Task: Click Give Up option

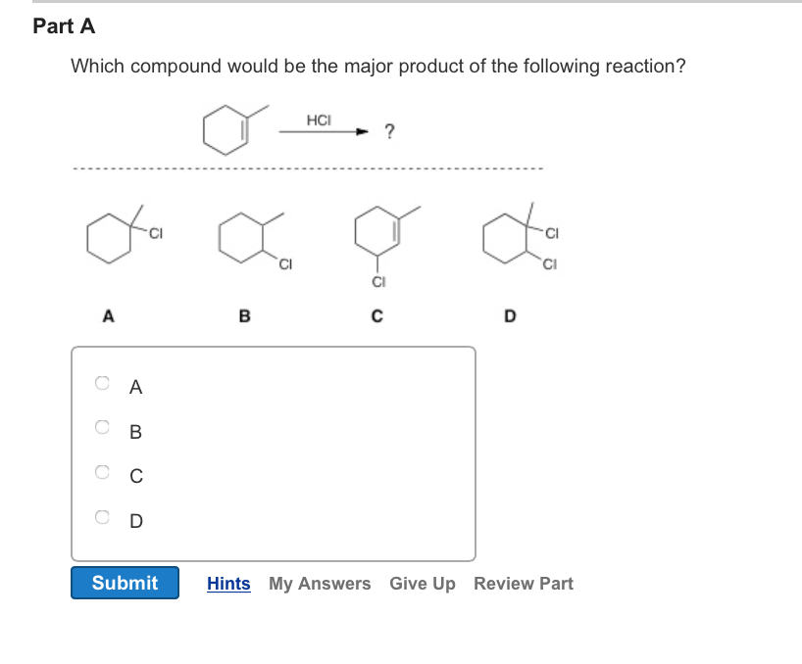Action: coord(422,583)
